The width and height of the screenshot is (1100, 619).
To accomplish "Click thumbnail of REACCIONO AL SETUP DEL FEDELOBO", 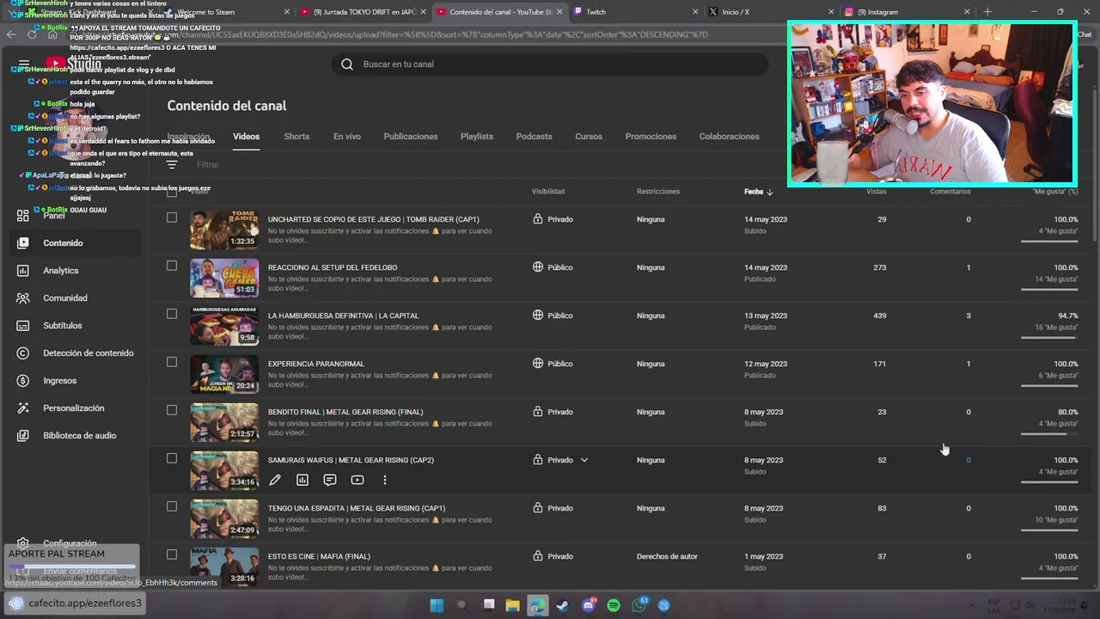I will tap(224, 278).
